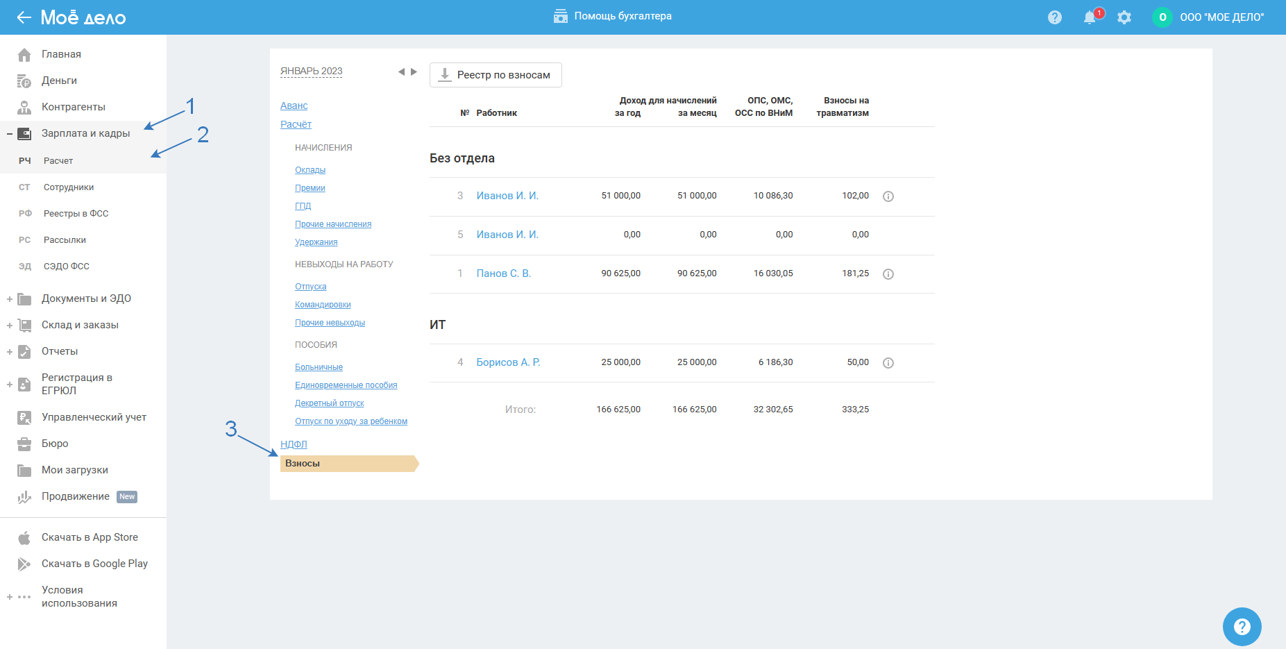The image size is (1286, 649).
Task: Open the НДФЛ link
Action: pos(294,444)
